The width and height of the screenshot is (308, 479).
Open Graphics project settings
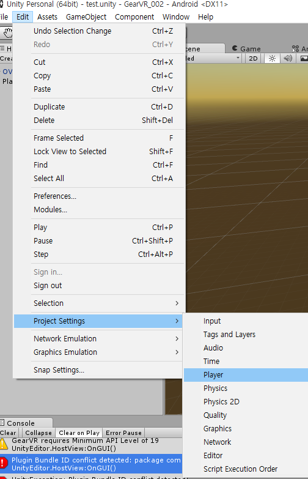click(246, 428)
